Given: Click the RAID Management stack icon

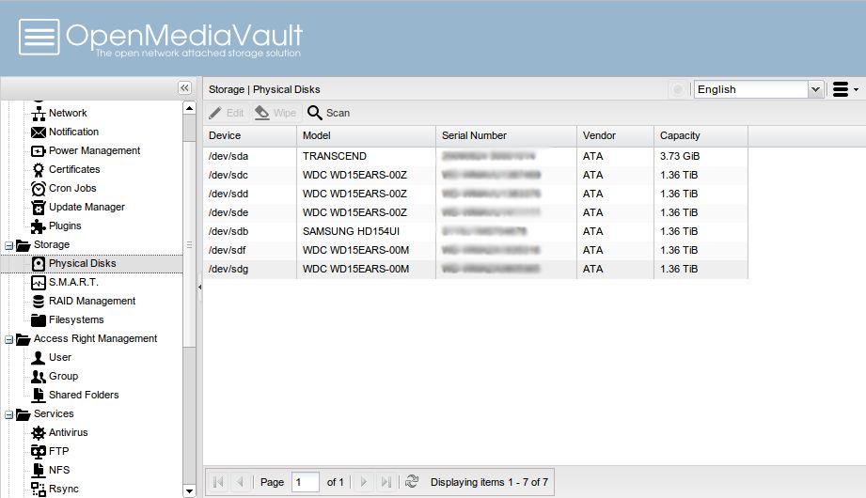Looking at the screenshot, I should point(39,301).
